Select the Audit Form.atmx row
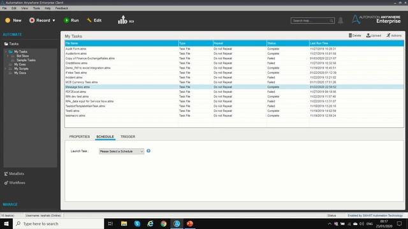 coord(234,49)
